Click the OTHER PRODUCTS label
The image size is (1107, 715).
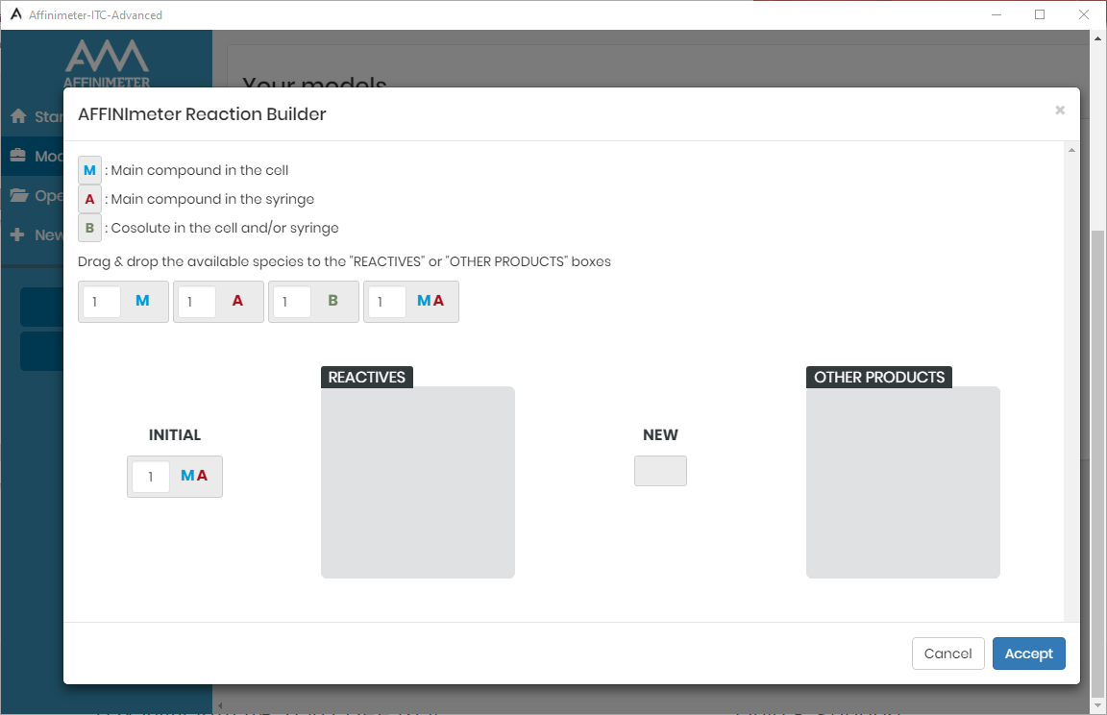click(x=879, y=377)
